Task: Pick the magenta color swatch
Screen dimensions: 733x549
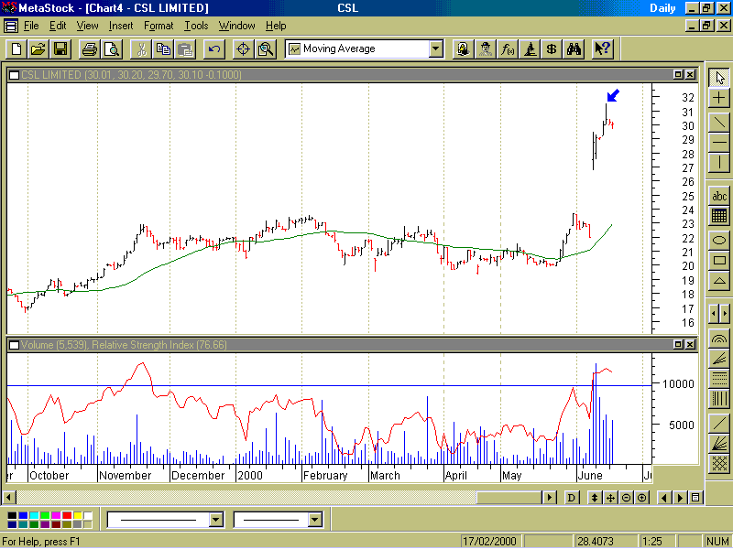Action: 56,515
